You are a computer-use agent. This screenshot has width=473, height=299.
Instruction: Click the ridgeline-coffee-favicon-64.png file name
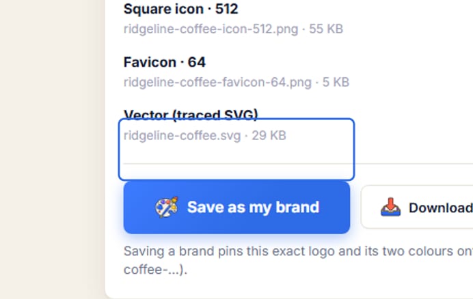pyautogui.click(x=217, y=83)
